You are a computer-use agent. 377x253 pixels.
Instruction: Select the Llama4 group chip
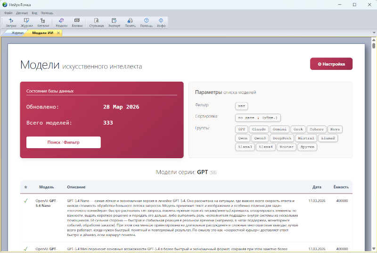click(x=266, y=147)
